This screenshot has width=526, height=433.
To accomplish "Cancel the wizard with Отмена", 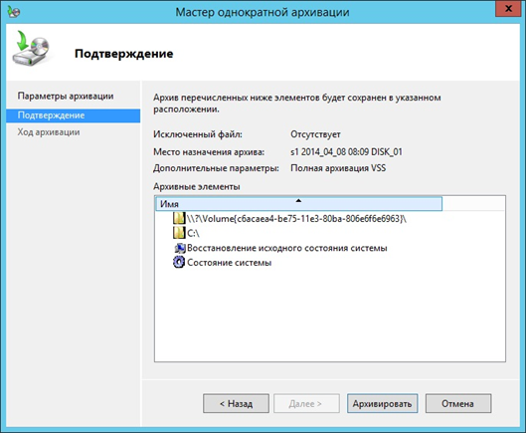I will pyautogui.click(x=458, y=403).
